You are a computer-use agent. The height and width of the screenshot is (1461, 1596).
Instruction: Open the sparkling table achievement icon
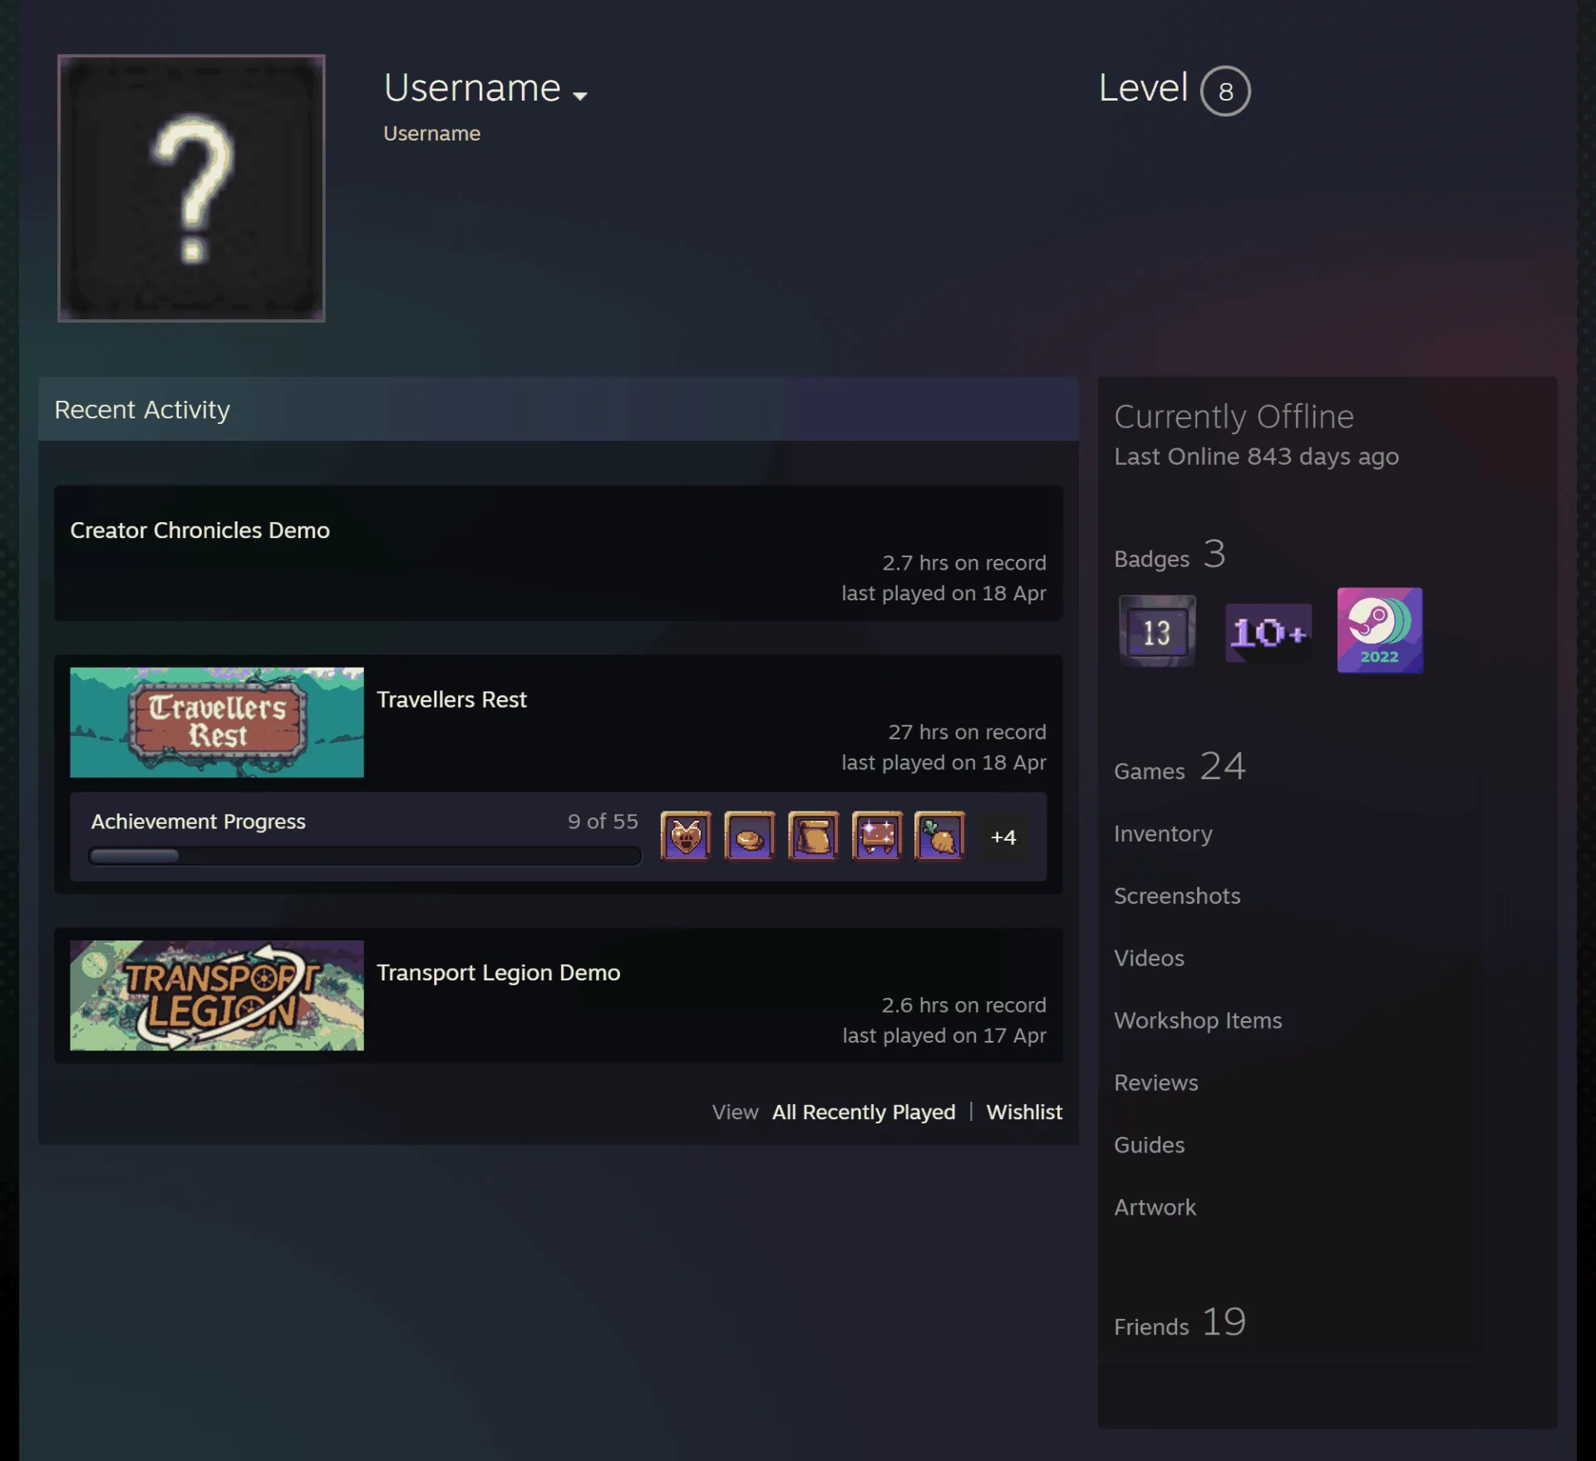coord(877,836)
